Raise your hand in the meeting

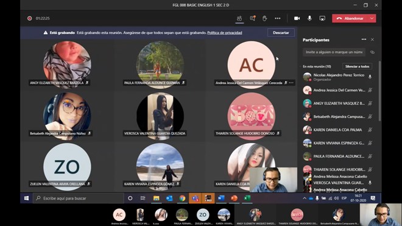(x=264, y=18)
